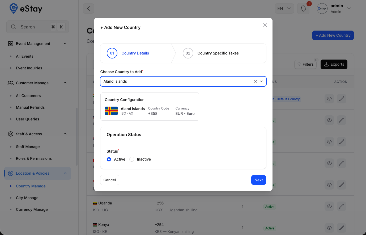The height and width of the screenshot is (235, 366).
Task: Click the Staff & Access user icon
Action: click(x=11, y=134)
